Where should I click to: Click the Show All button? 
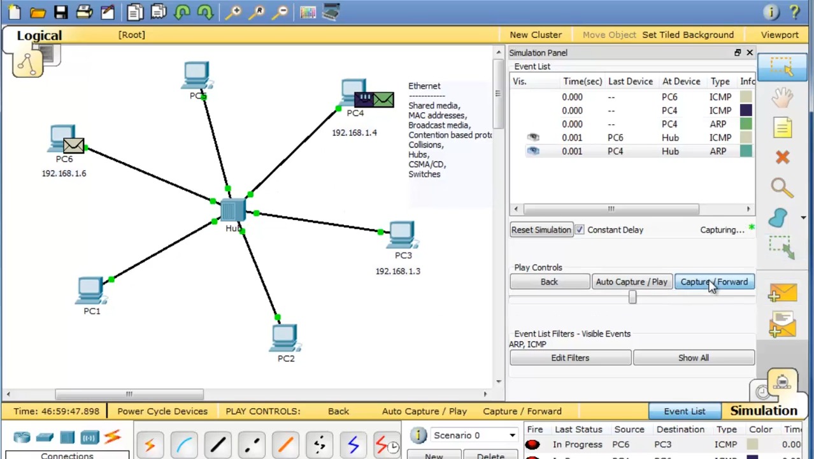coord(693,358)
